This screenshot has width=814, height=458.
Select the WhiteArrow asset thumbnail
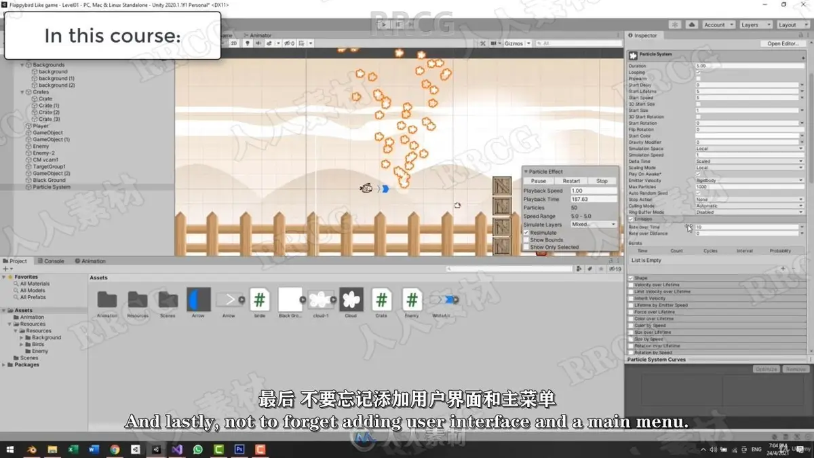443,299
